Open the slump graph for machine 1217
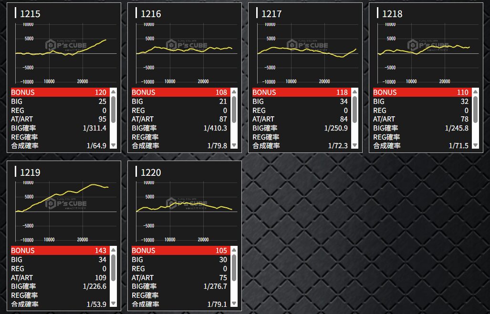Viewport: 490px width, 314px height. pos(307,53)
